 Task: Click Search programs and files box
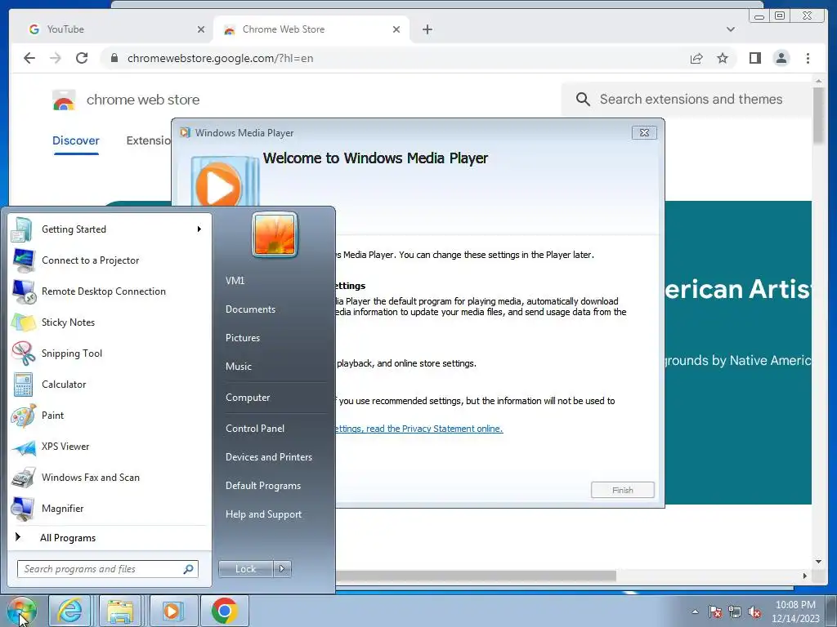tap(108, 569)
